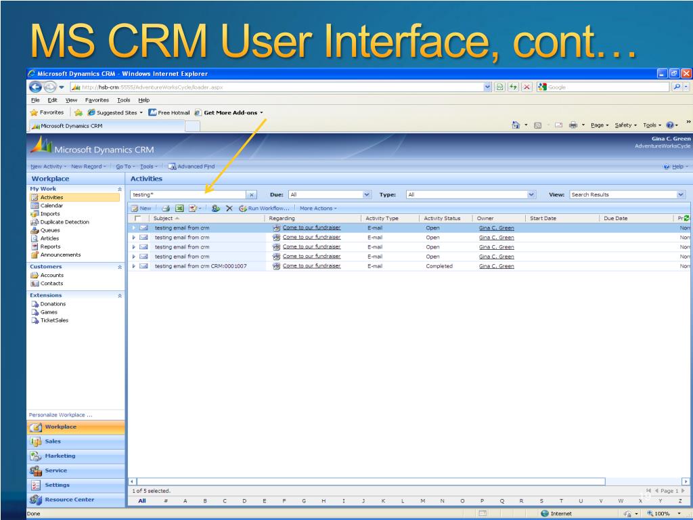Open the IE File menu

click(35, 100)
